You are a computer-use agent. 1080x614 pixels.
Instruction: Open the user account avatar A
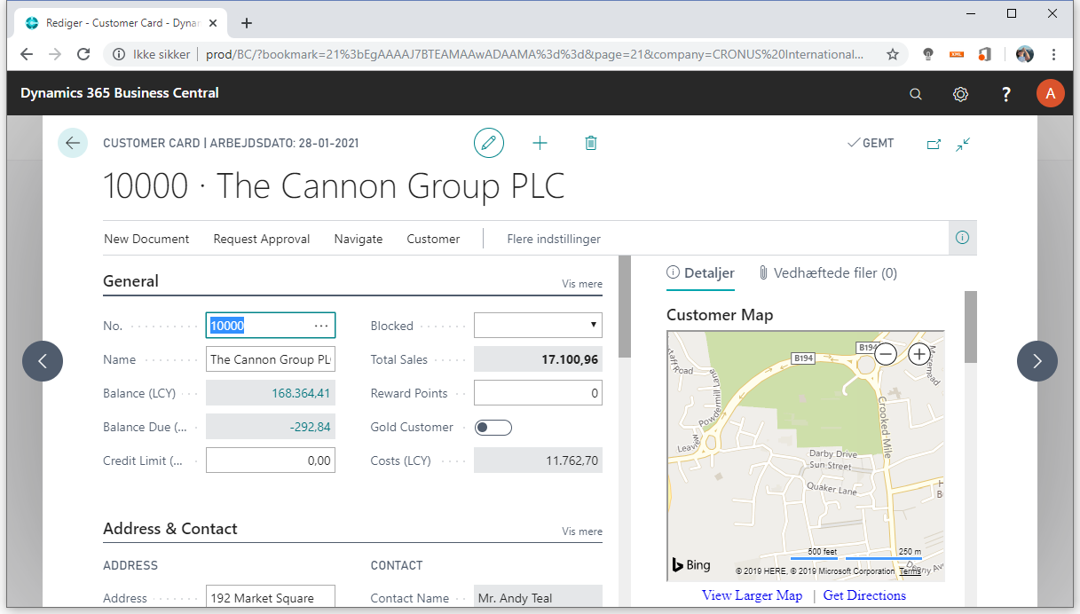pos(1051,93)
